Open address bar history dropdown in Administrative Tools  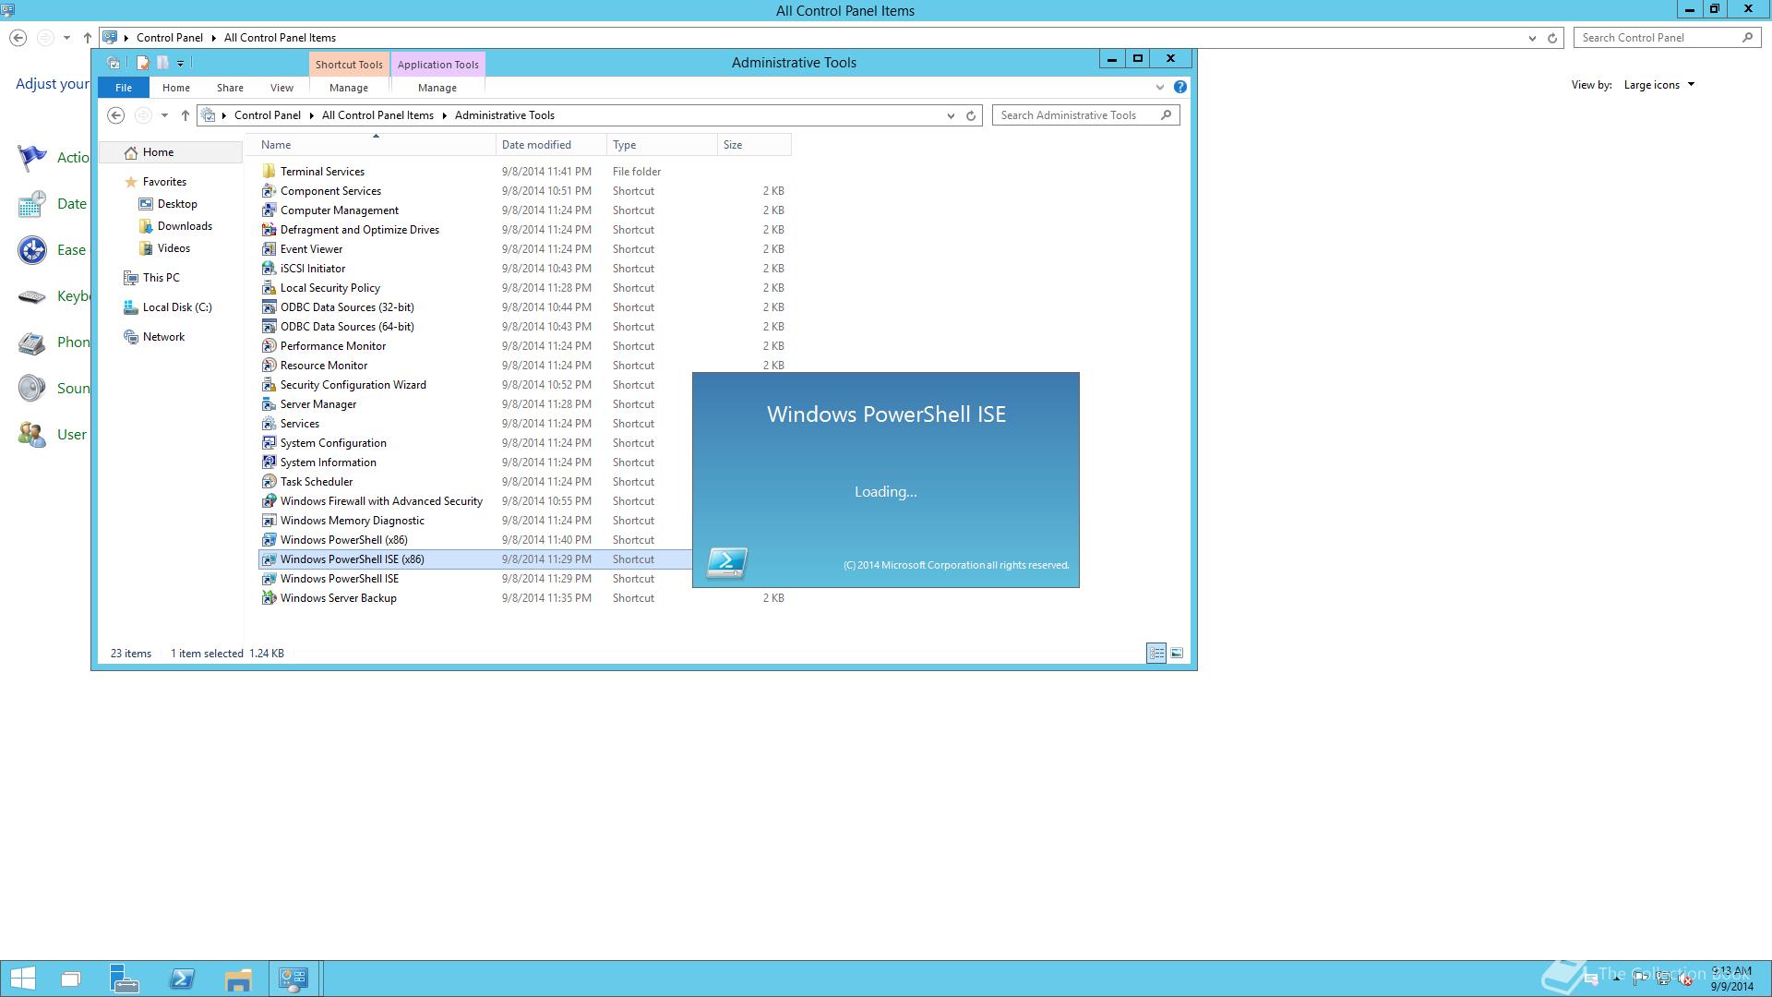(x=951, y=115)
